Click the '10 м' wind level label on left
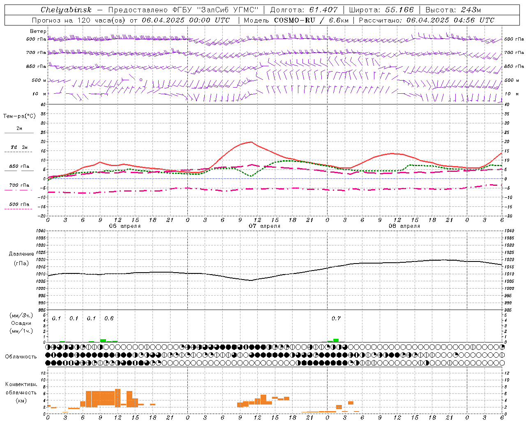The image size is (526, 421). [39, 94]
